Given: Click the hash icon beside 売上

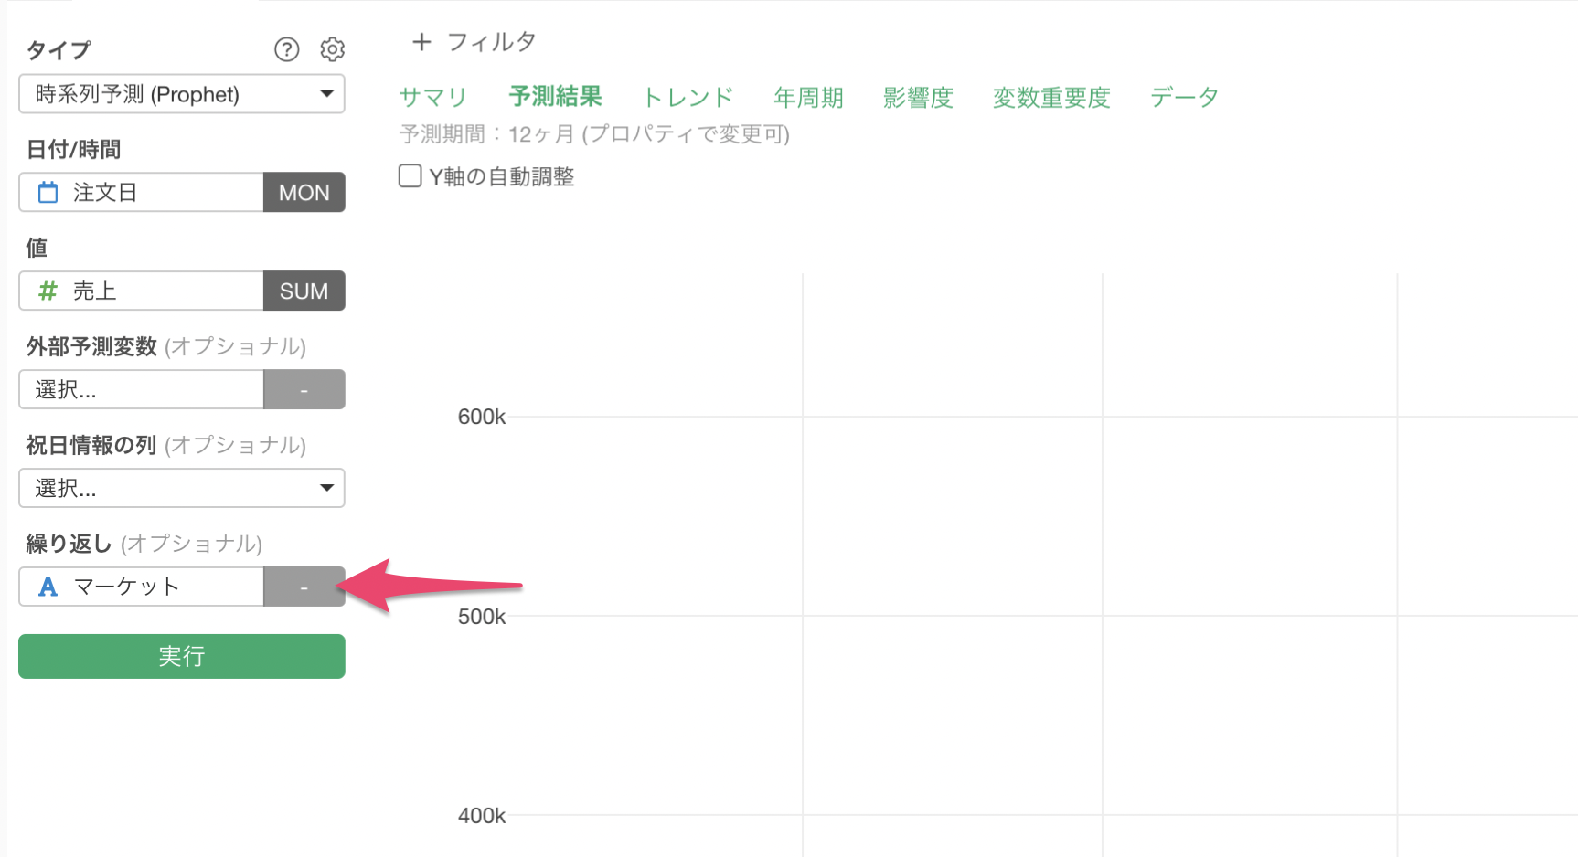Looking at the screenshot, I should tap(48, 291).
